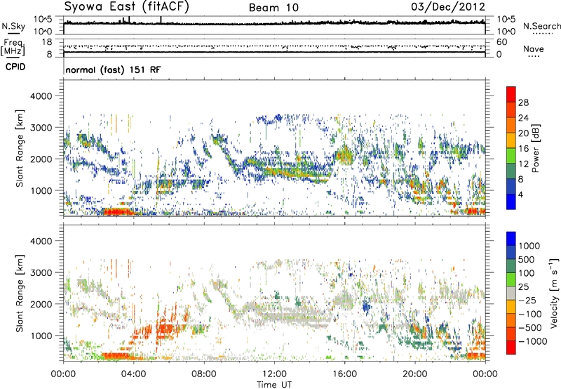The width and height of the screenshot is (561, 389).
Task: Click the "3000" tick of the power panel
Action: (x=41, y=128)
